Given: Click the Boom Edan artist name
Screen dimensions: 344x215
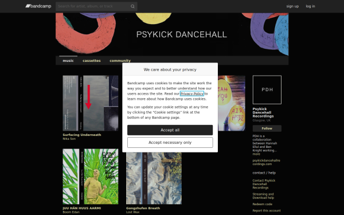Looking at the screenshot, I should 71,212.
